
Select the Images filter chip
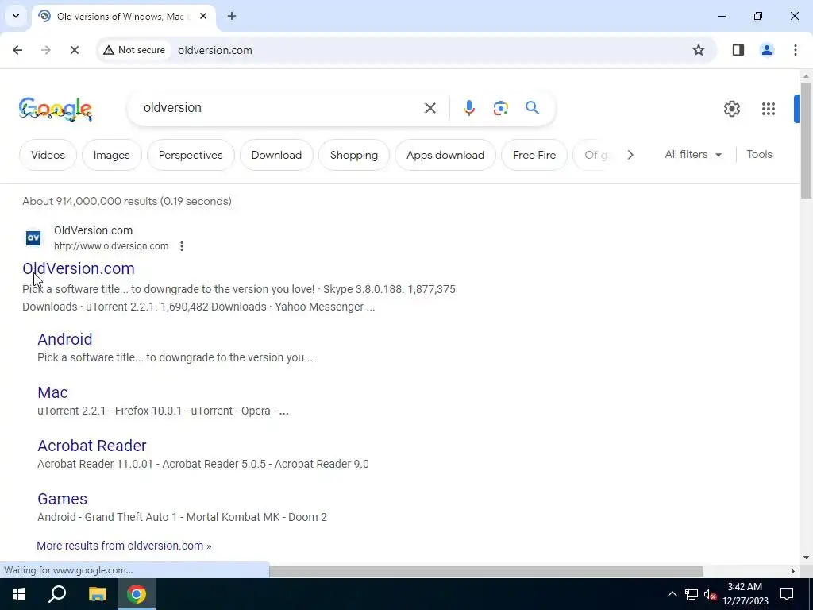tap(111, 155)
